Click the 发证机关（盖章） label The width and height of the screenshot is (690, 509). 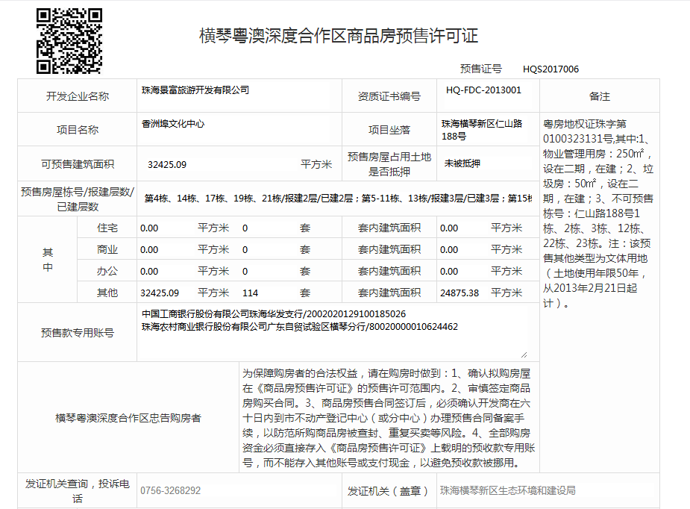388,491
